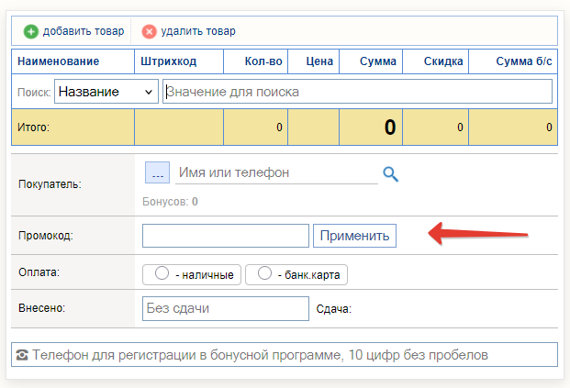Open the buyer selection '...' button
This screenshot has width=570, height=388.
157,172
